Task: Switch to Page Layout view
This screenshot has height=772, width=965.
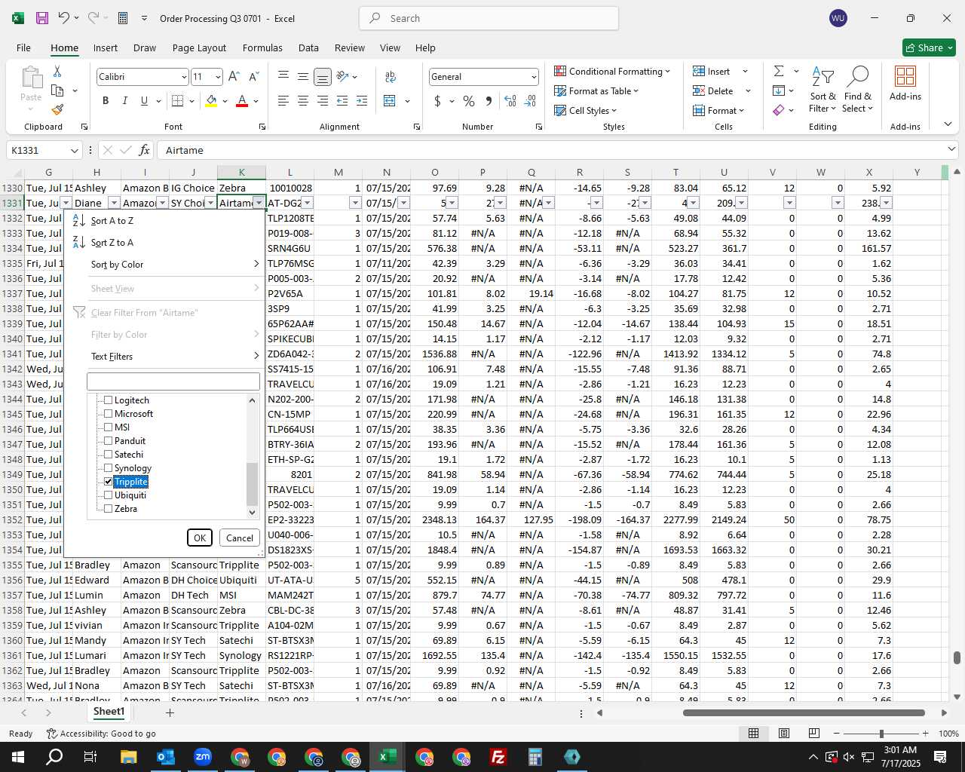Action: click(783, 733)
